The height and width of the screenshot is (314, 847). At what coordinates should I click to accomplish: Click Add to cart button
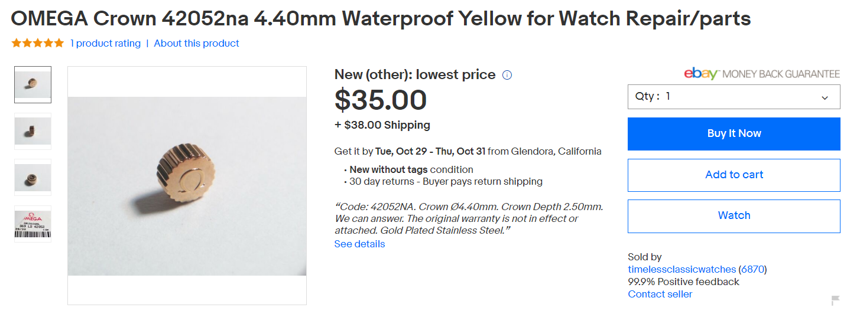click(x=734, y=175)
